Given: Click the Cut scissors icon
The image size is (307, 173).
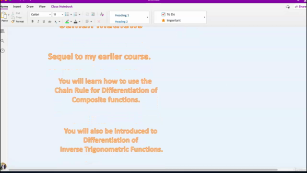Looking at the screenshot, I should pyautogui.click(x=13, y=13).
